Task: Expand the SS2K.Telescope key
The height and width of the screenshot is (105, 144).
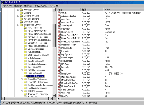Action: click(x=22, y=91)
